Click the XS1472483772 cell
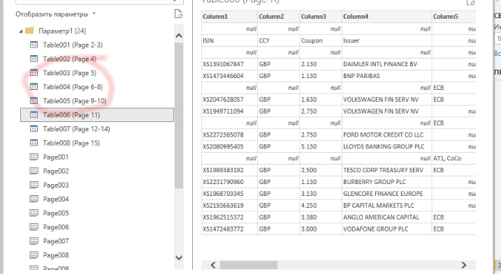This screenshot has width=501, height=274. click(229, 229)
